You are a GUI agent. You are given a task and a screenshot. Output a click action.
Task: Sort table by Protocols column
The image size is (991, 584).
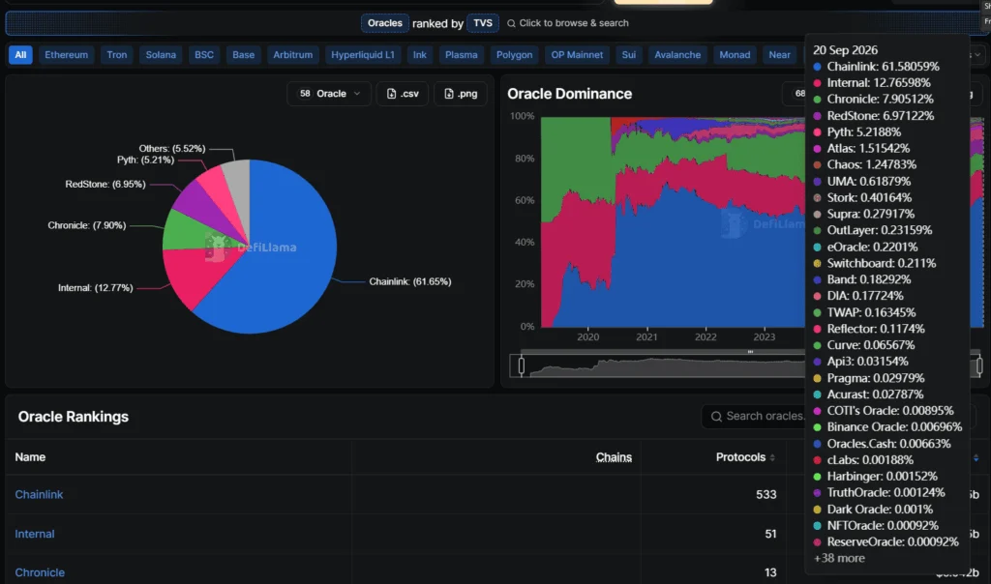(745, 457)
